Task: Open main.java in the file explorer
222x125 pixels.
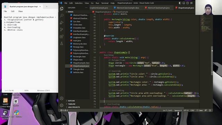Action: [x=77, y=41]
